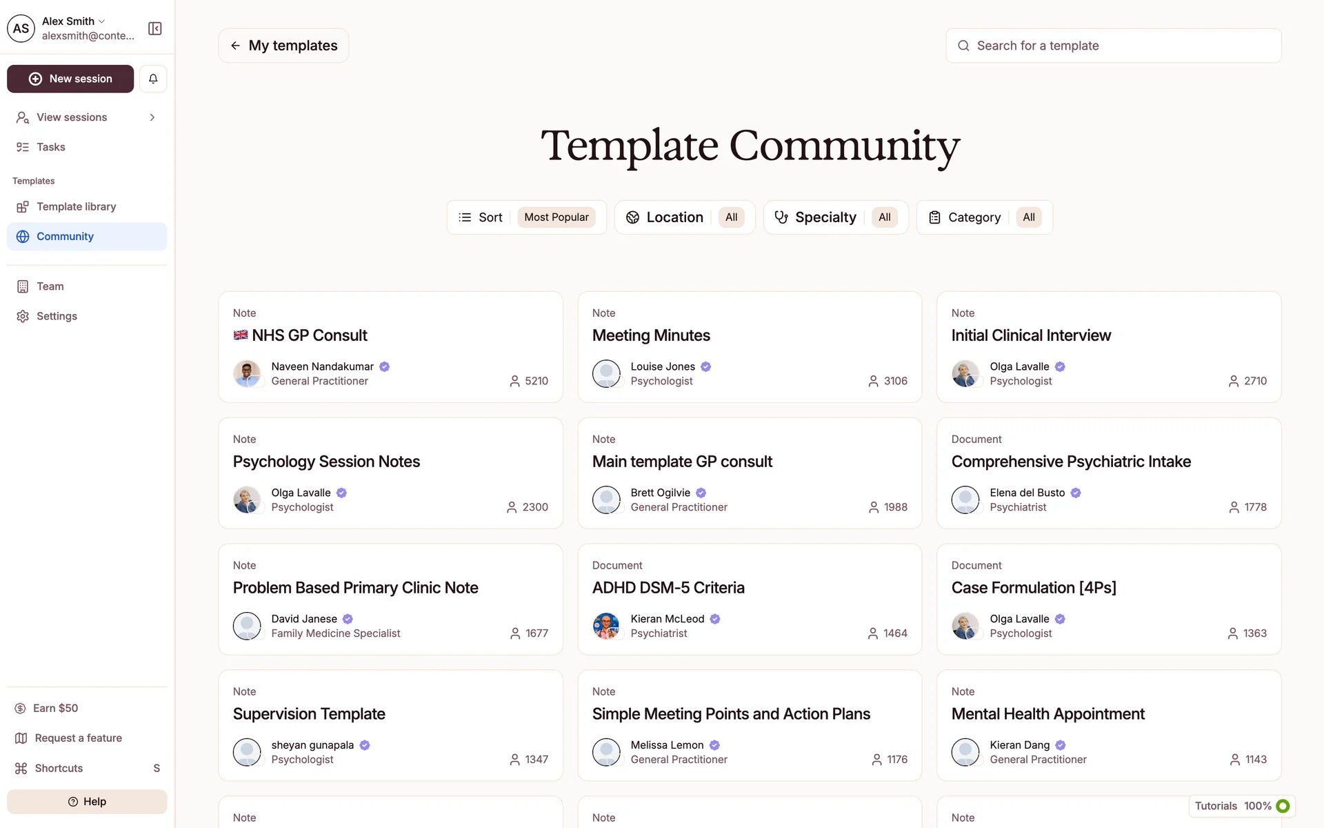The image size is (1324, 828).
Task: Click Naveen Nandakumar's avatar photo
Action: tap(247, 373)
